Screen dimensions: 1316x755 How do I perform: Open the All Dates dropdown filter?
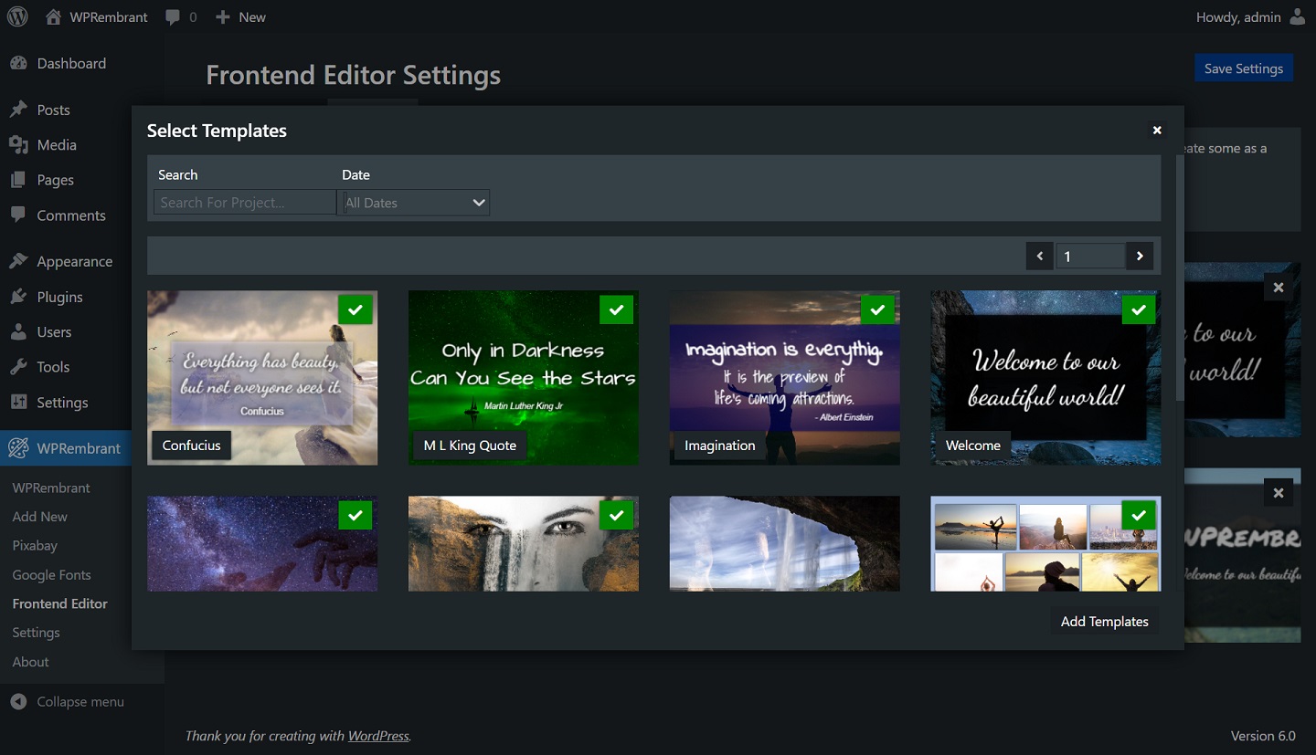(x=414, y=202)
